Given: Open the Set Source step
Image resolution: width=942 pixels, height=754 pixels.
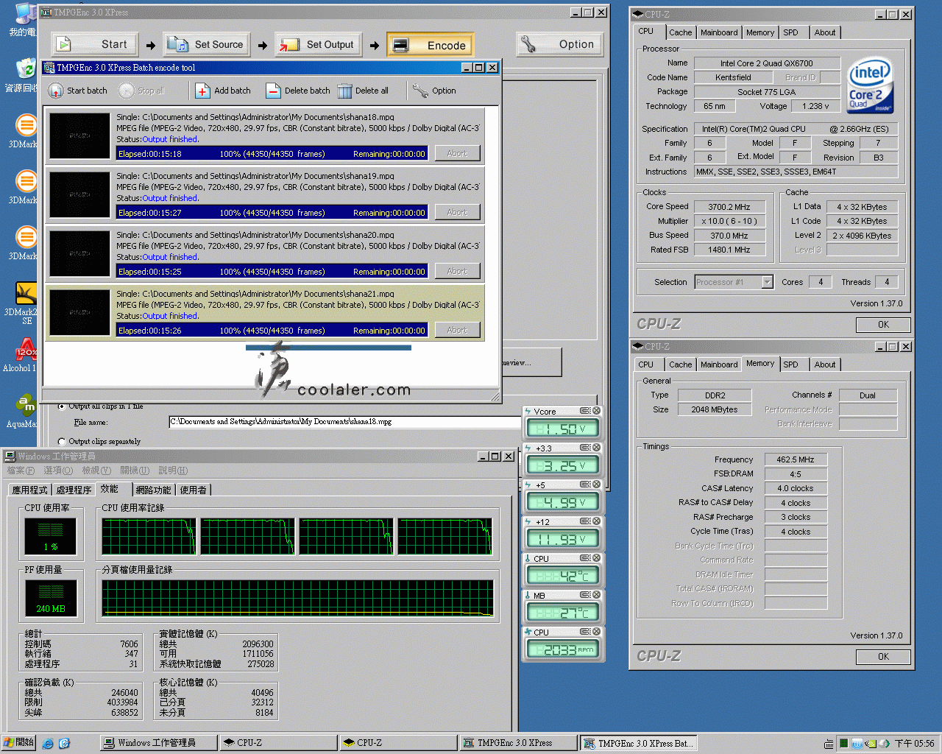Looking at the screenshot, I should coord(207,44).
